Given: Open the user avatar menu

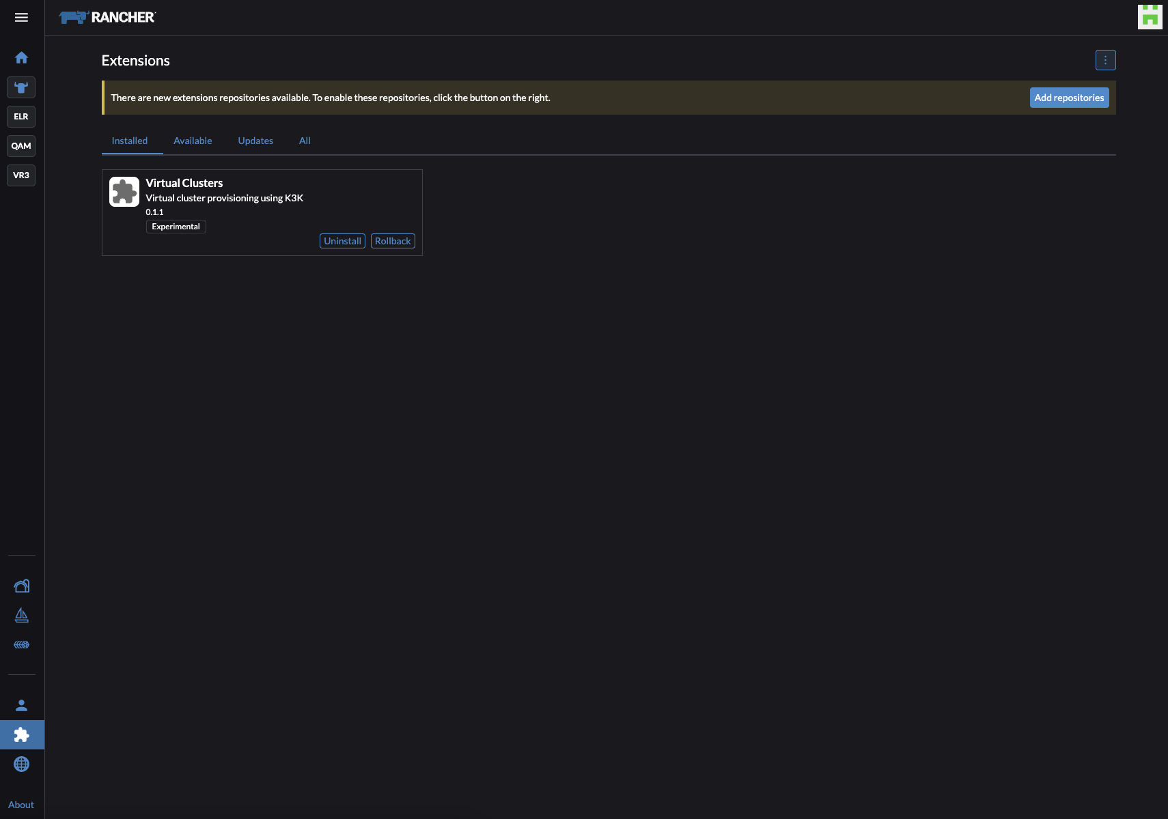Looking at the screenshot, I should pos(1150,17).
